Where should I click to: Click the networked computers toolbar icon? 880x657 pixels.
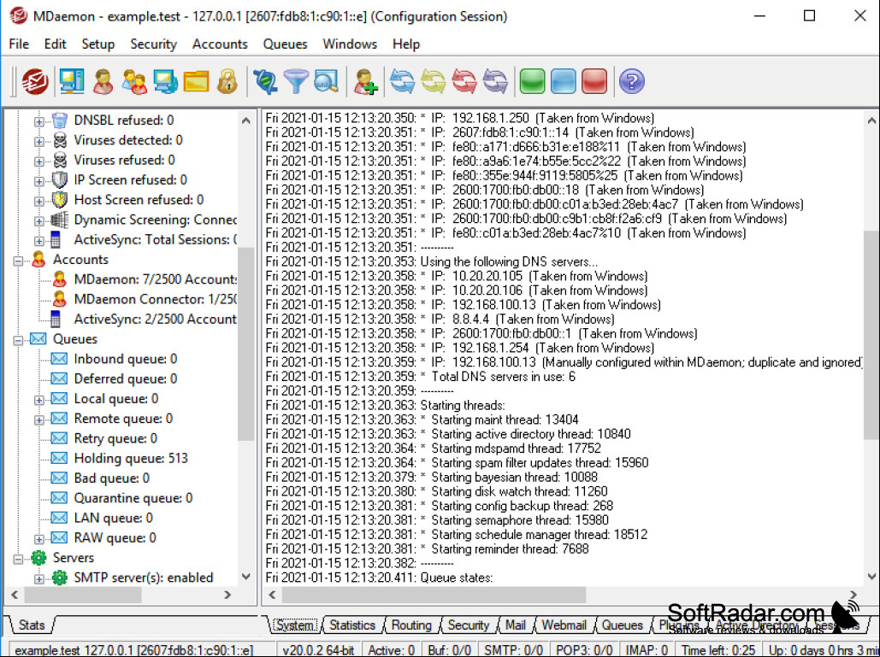[166, 82]
